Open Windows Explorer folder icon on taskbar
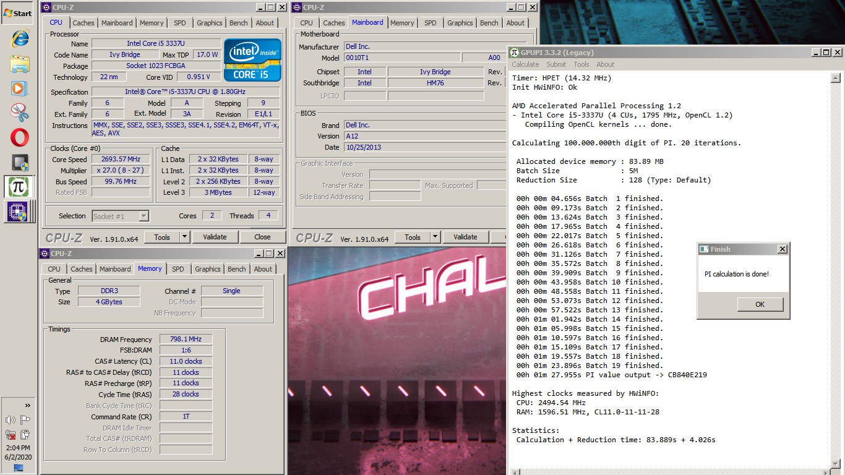Image resolution: width=845 pixels, height=475 pixels. [20, 64]
